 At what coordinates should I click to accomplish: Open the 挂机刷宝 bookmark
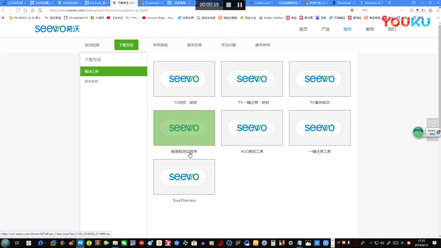point(53,18)
